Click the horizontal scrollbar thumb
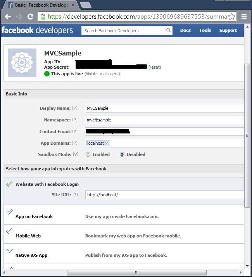252x277 pixels. point(137,272)
